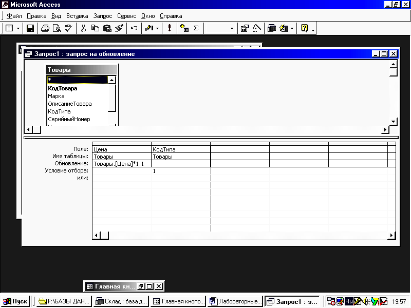Click the Office Assistant help icon
The image size is (411, 308).
coord(305,28)
